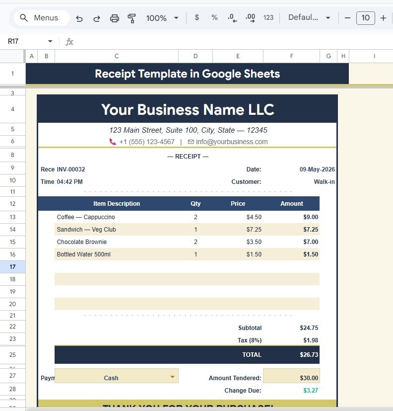
Task: Increase font size with plus button
Action: pos(383,18)
